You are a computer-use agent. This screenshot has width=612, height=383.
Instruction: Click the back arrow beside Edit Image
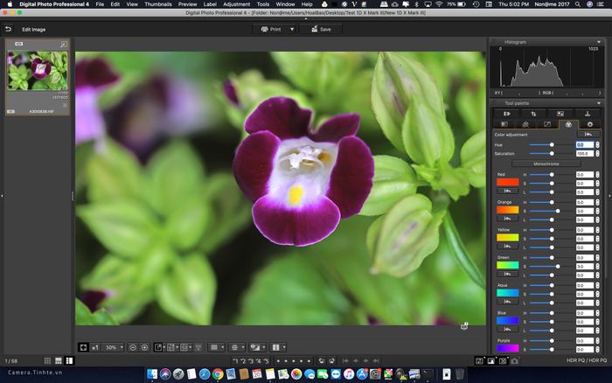click(8, 29)
